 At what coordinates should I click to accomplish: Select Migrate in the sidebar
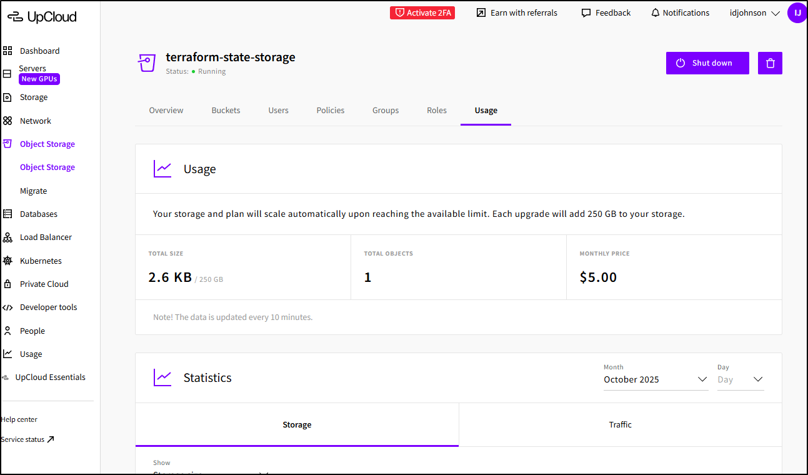33,191
